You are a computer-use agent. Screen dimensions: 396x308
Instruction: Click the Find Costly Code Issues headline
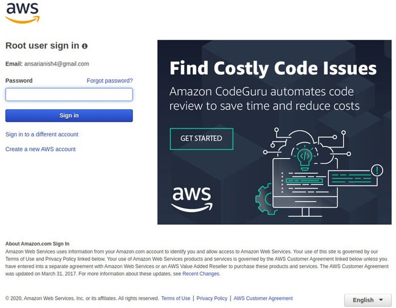click(273, 69)
